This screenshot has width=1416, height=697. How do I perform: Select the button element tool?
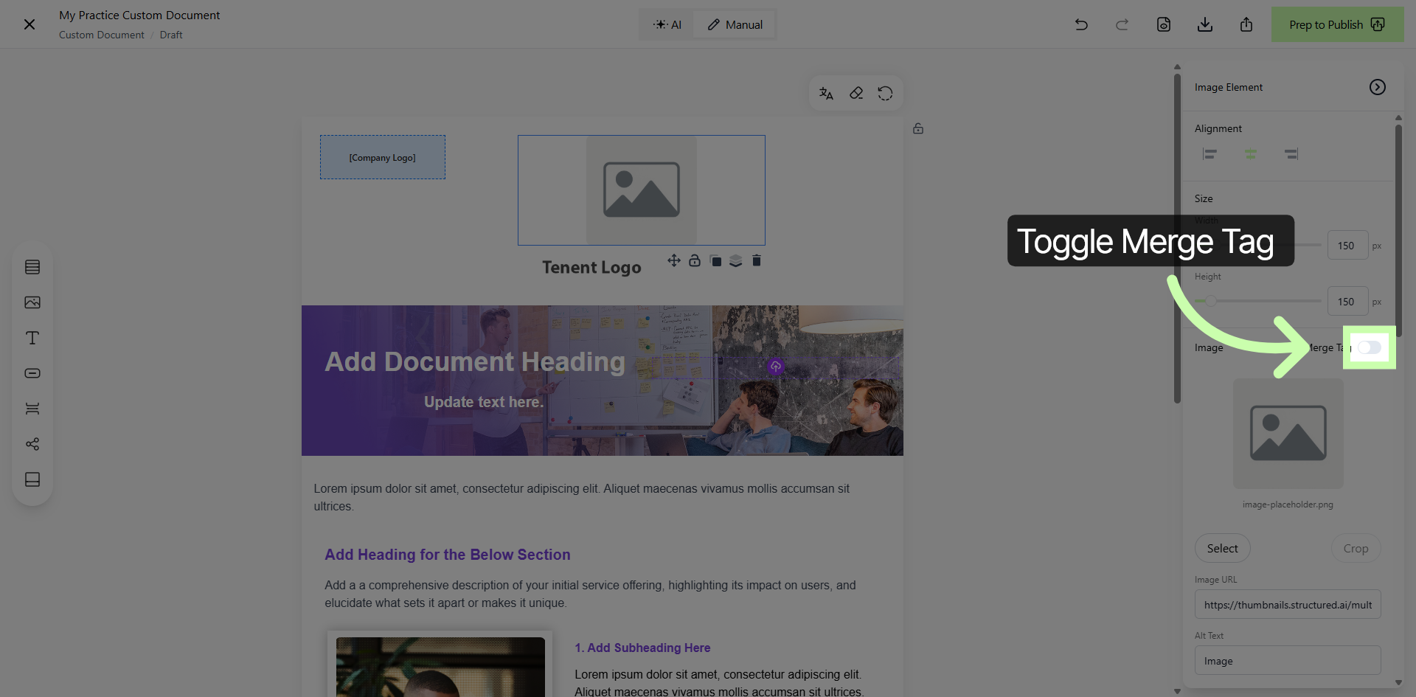(x=32, y=373)
